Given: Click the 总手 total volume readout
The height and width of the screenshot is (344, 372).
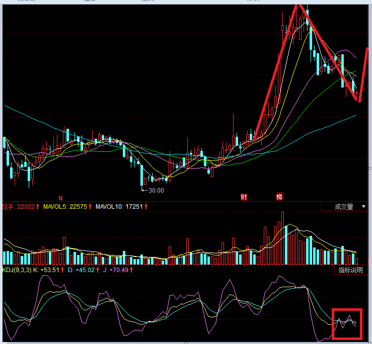Looking at the screenshot, I should (x=18, y=207).
